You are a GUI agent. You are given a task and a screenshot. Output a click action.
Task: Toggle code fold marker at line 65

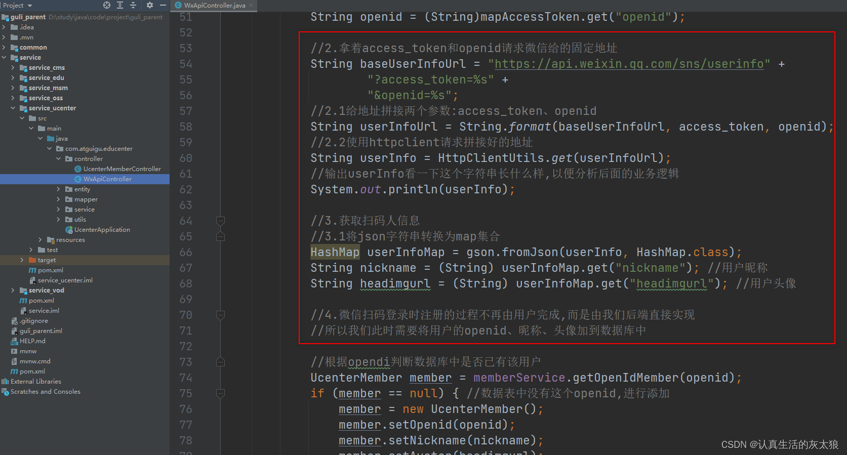pos(220,236)
